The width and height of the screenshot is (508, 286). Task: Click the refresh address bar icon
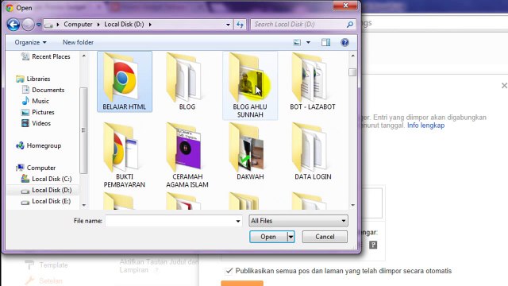tap(240, 25)
